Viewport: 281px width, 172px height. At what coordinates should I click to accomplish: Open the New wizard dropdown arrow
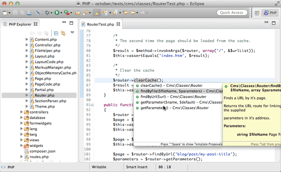9,13
